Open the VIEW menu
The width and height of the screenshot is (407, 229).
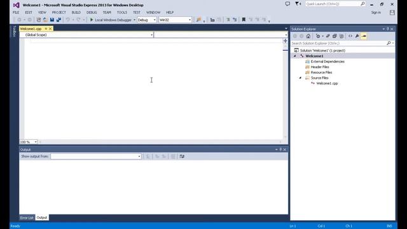tap(42, 13)
